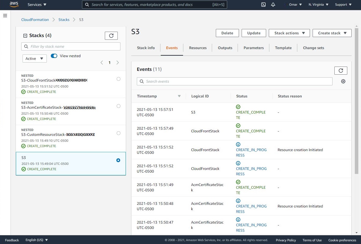Switch to the Change sets tab

pyautogui.click(x=313, y=48)
